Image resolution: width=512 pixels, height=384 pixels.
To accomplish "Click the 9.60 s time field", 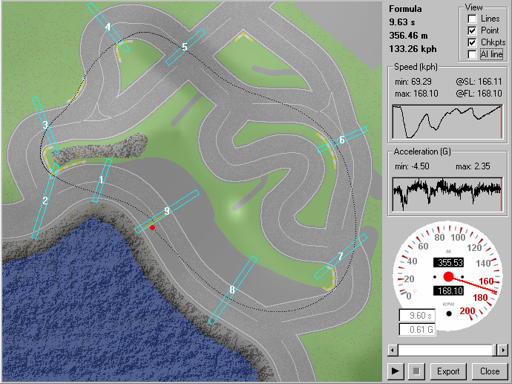I will pyautogui.click(x=417, y=316).
